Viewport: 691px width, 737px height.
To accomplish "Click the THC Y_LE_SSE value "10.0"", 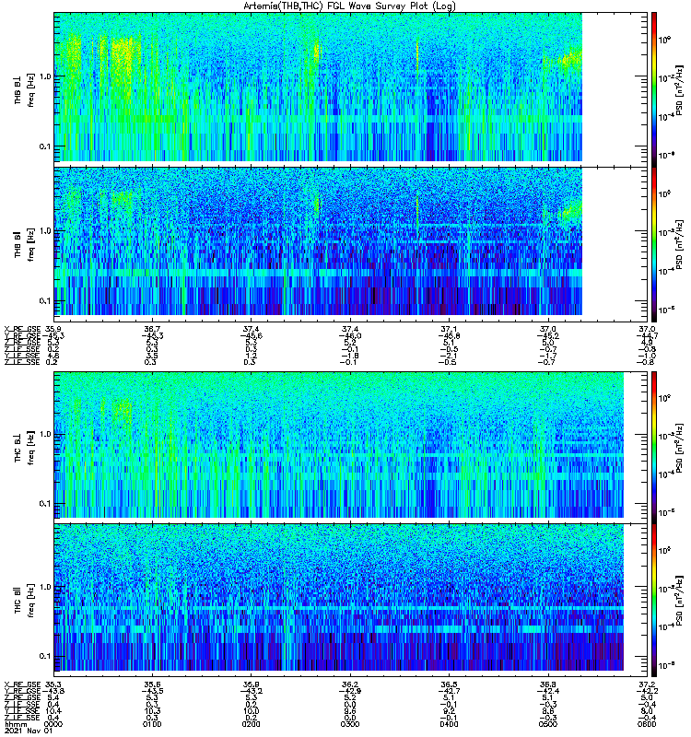I will (251, 711).
